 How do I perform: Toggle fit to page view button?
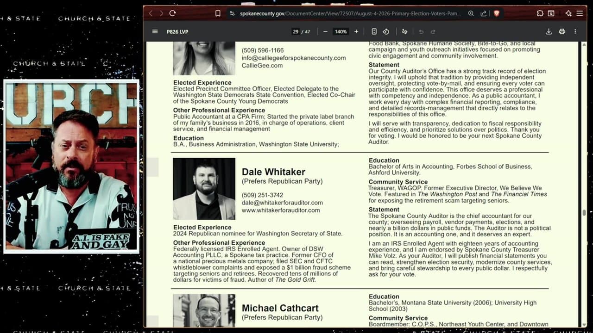(374, 31)
